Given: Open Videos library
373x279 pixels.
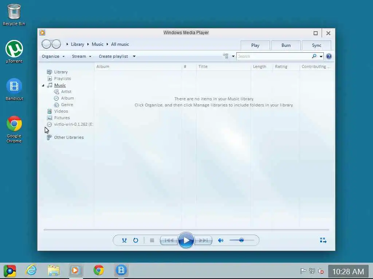Looking at the screenshot, I should coord(61,111).
